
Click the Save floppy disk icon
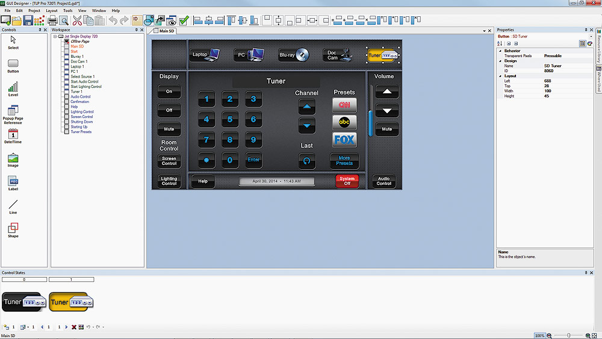pyautogui.click(x=28, y=20)
